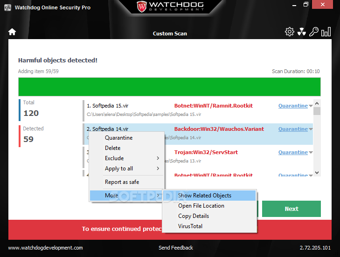Expand the Apply to all submenu
This screenshot has height=257, width=340.
pyautogui.click(x=127, y=169)
